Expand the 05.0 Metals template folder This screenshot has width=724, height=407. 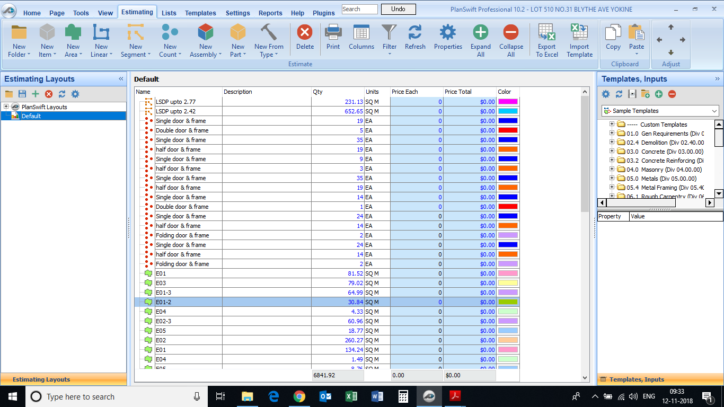pyautogui.click(x=612, y=179)
